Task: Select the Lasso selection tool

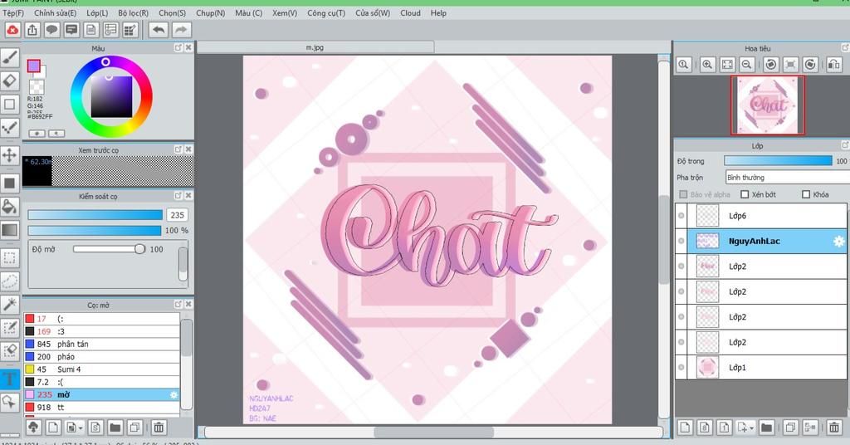Action: [x=10, y=281]
